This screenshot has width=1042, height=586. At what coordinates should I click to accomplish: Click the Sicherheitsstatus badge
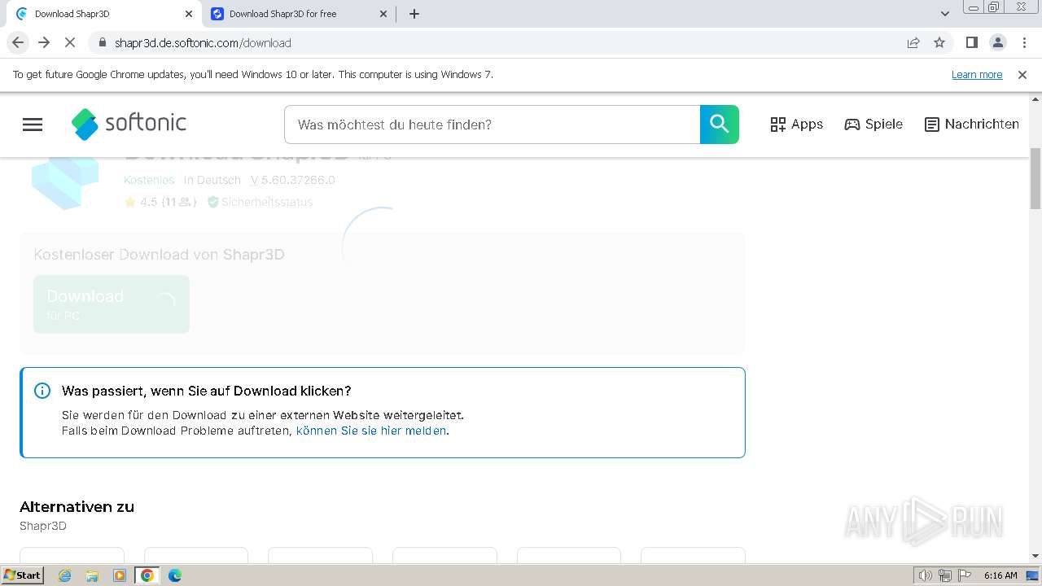(260, 202)
